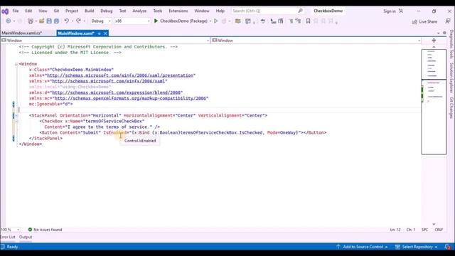Click the Navigate Backward arrow icon
Viewport: 455px width, 256px height.
(x=9, y=21)
